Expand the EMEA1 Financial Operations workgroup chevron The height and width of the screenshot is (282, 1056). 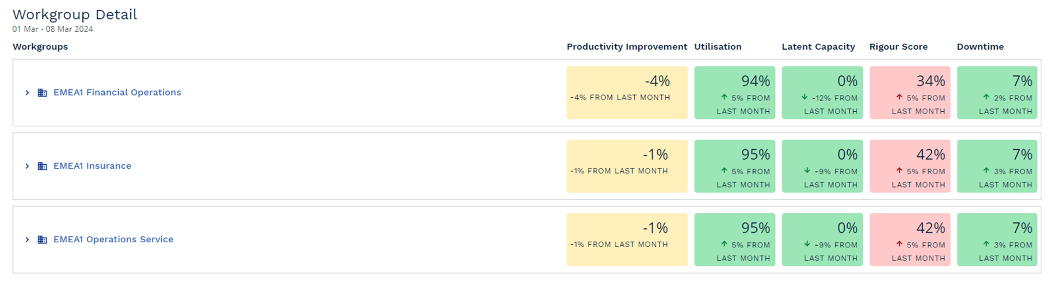tap(27, 93)
